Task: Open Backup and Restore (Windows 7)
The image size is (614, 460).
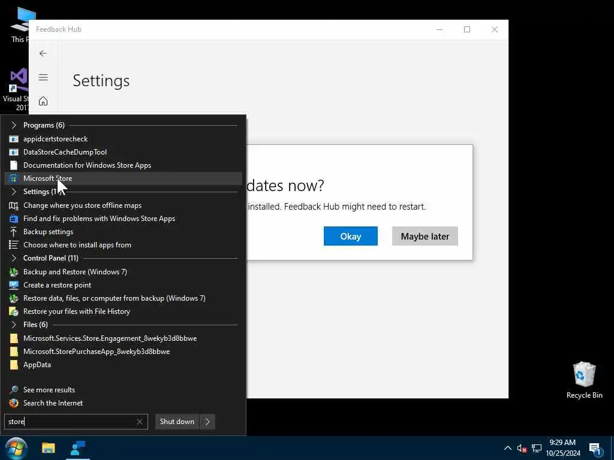Action: (124, 272)
